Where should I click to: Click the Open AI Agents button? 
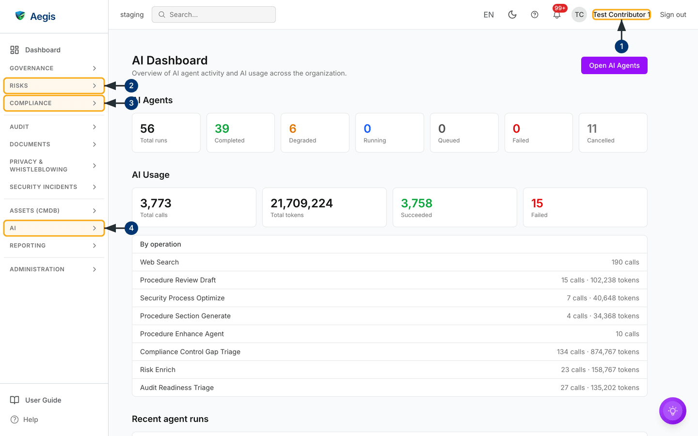click(614, 65)
